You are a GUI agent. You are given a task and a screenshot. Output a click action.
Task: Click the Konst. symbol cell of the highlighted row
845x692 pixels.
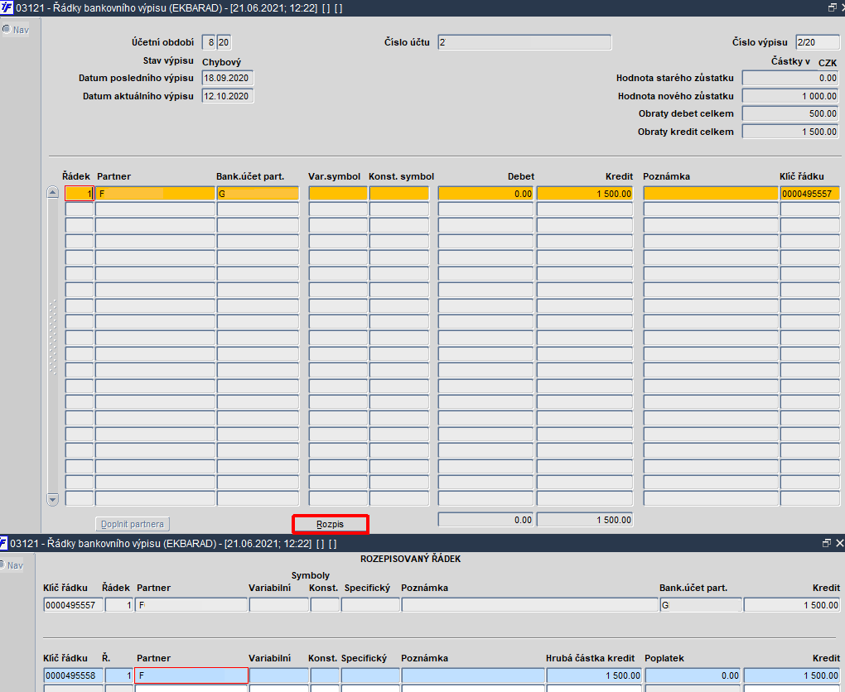tap(399, 194)
